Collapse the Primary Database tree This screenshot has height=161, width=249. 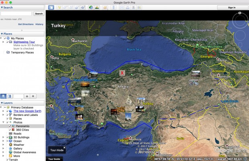pyautogui.click(x=1, y=107)
